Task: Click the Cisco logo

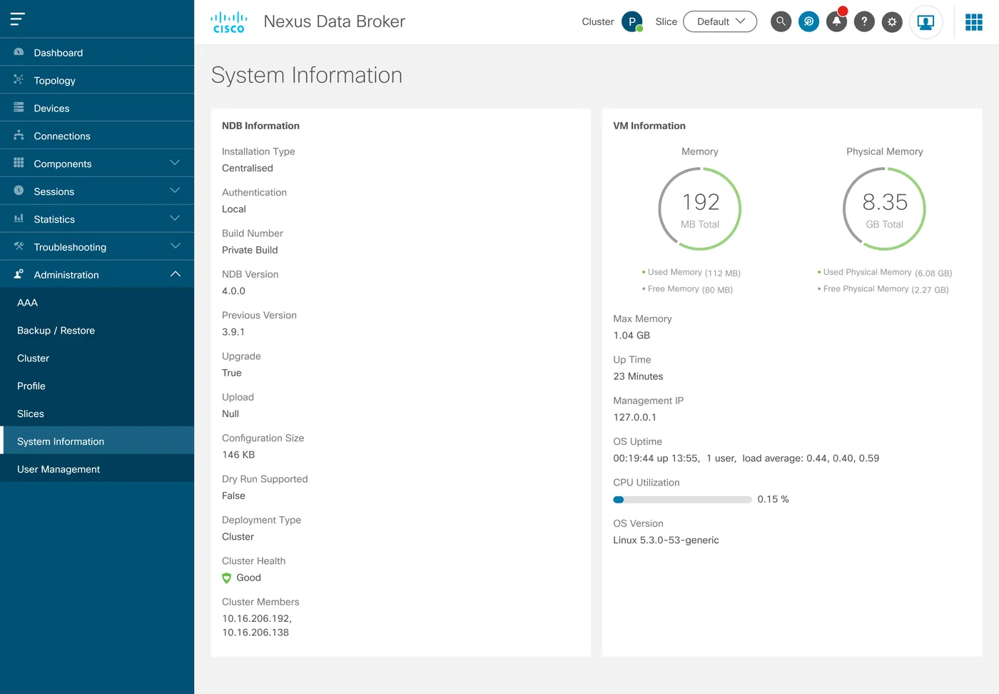Action: point(229,22)
